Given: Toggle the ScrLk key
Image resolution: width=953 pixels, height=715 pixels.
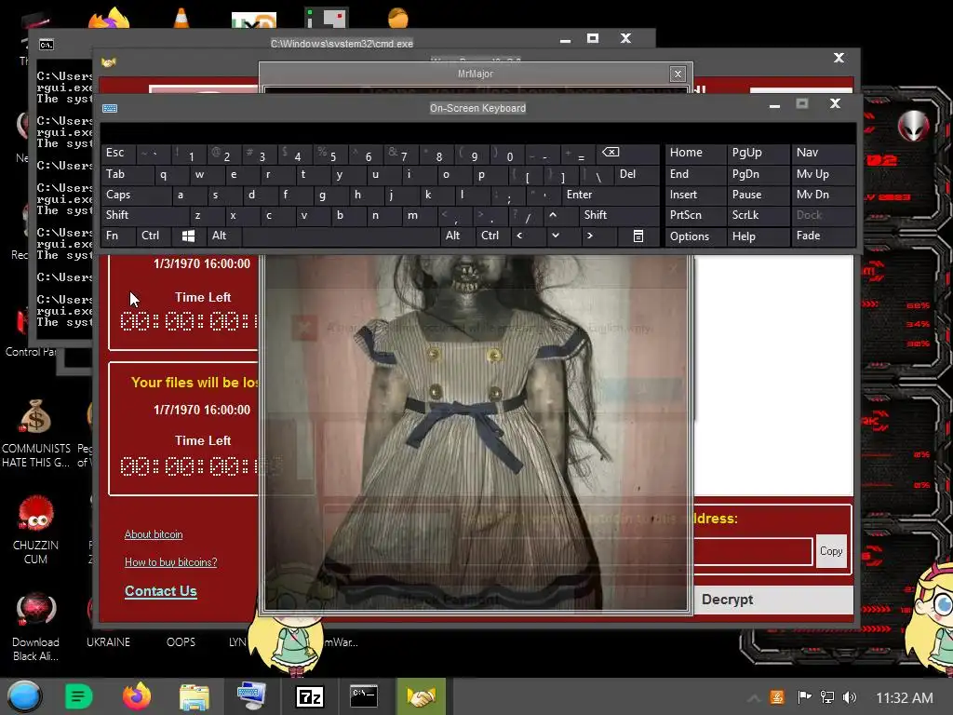Looking at the screenshot, I should point(758,215).
